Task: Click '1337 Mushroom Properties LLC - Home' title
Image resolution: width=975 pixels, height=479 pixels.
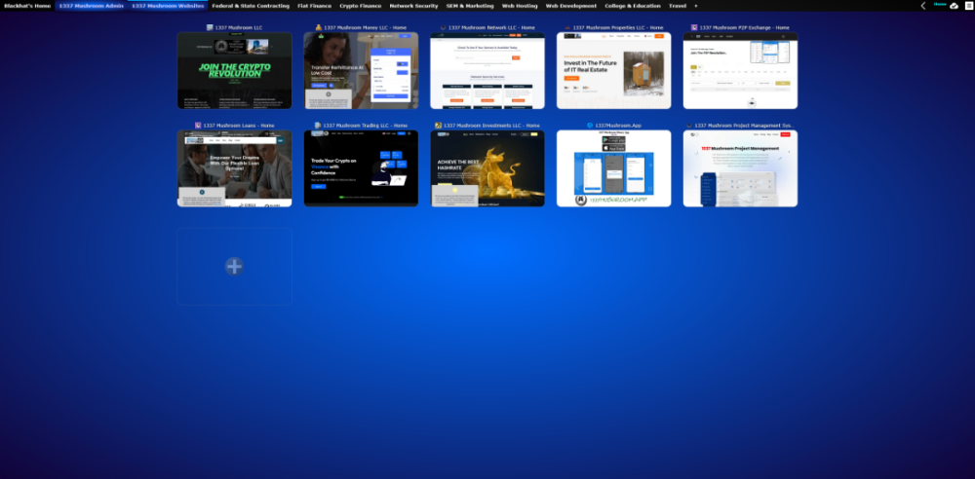Action: (618, 27)
